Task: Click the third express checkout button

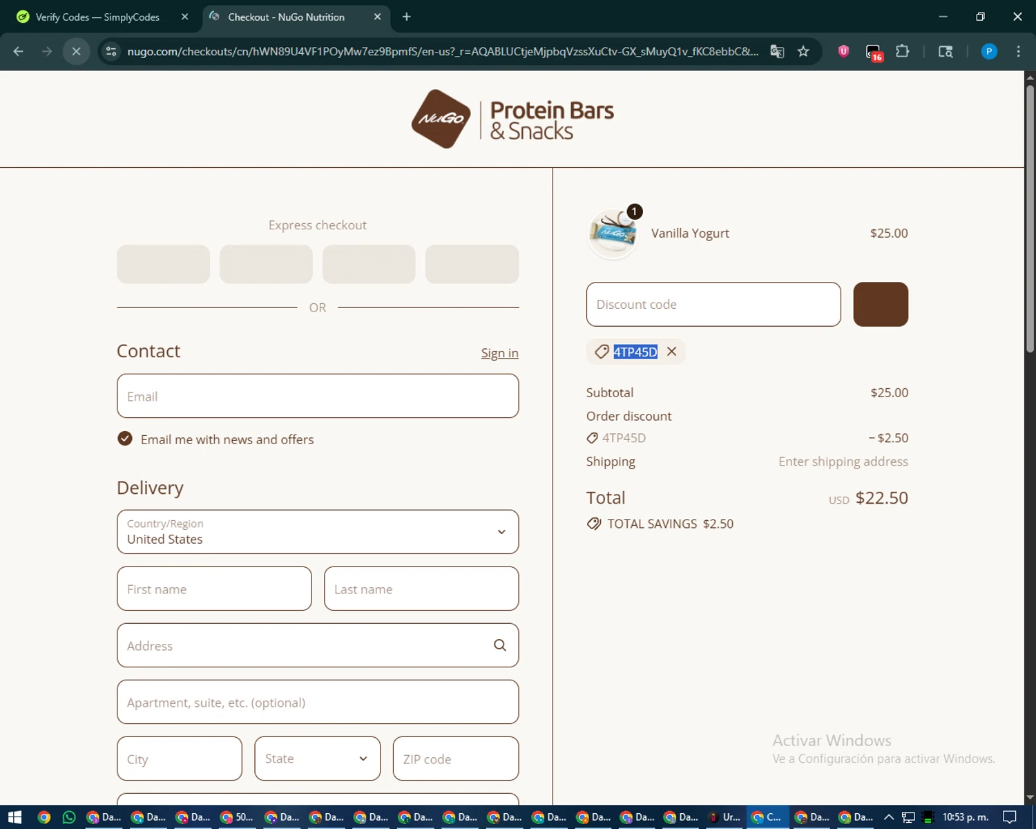Action: click(369, 264)
